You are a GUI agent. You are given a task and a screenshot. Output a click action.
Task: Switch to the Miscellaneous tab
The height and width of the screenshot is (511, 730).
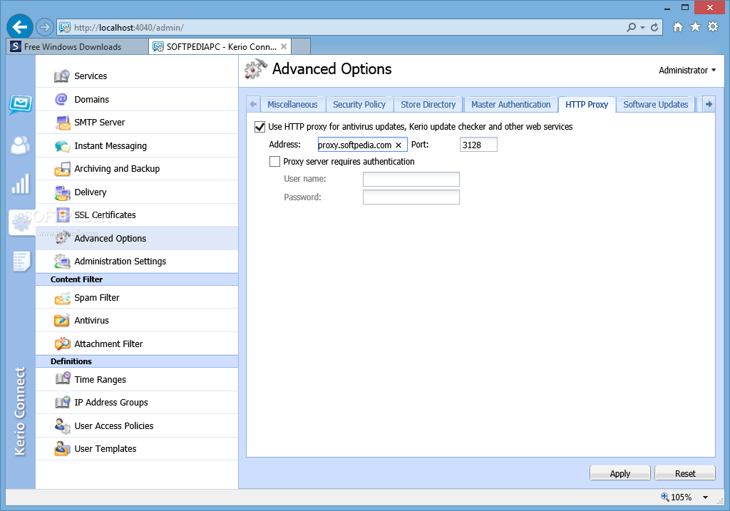[292, 105]
